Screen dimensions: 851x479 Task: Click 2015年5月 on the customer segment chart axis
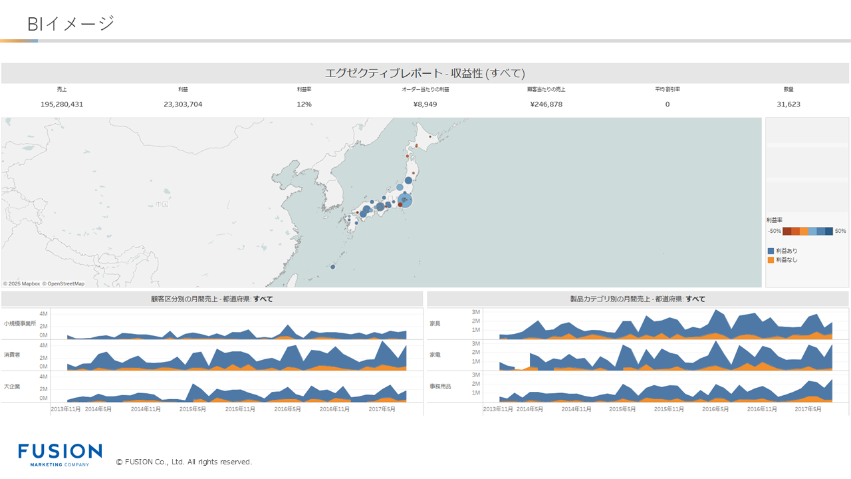[193, 409]
